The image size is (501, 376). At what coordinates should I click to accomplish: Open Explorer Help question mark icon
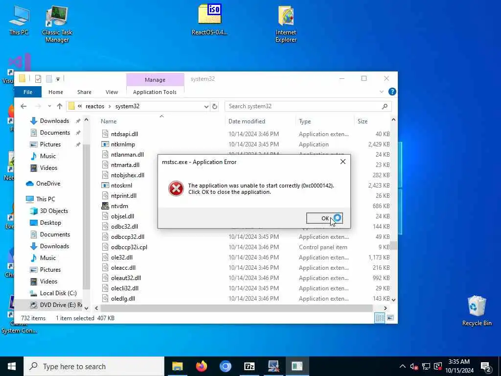coord(392,92)
